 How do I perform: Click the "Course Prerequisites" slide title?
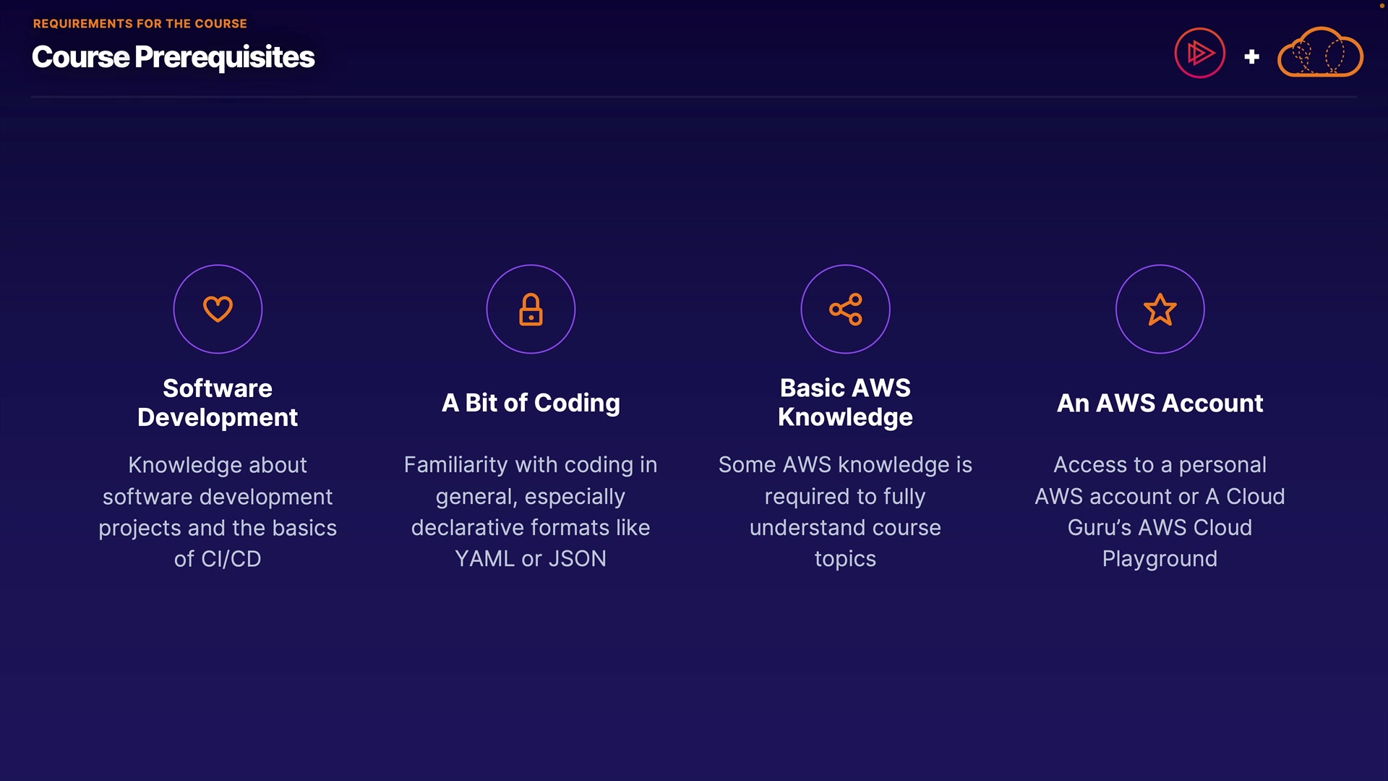(173, 57)
